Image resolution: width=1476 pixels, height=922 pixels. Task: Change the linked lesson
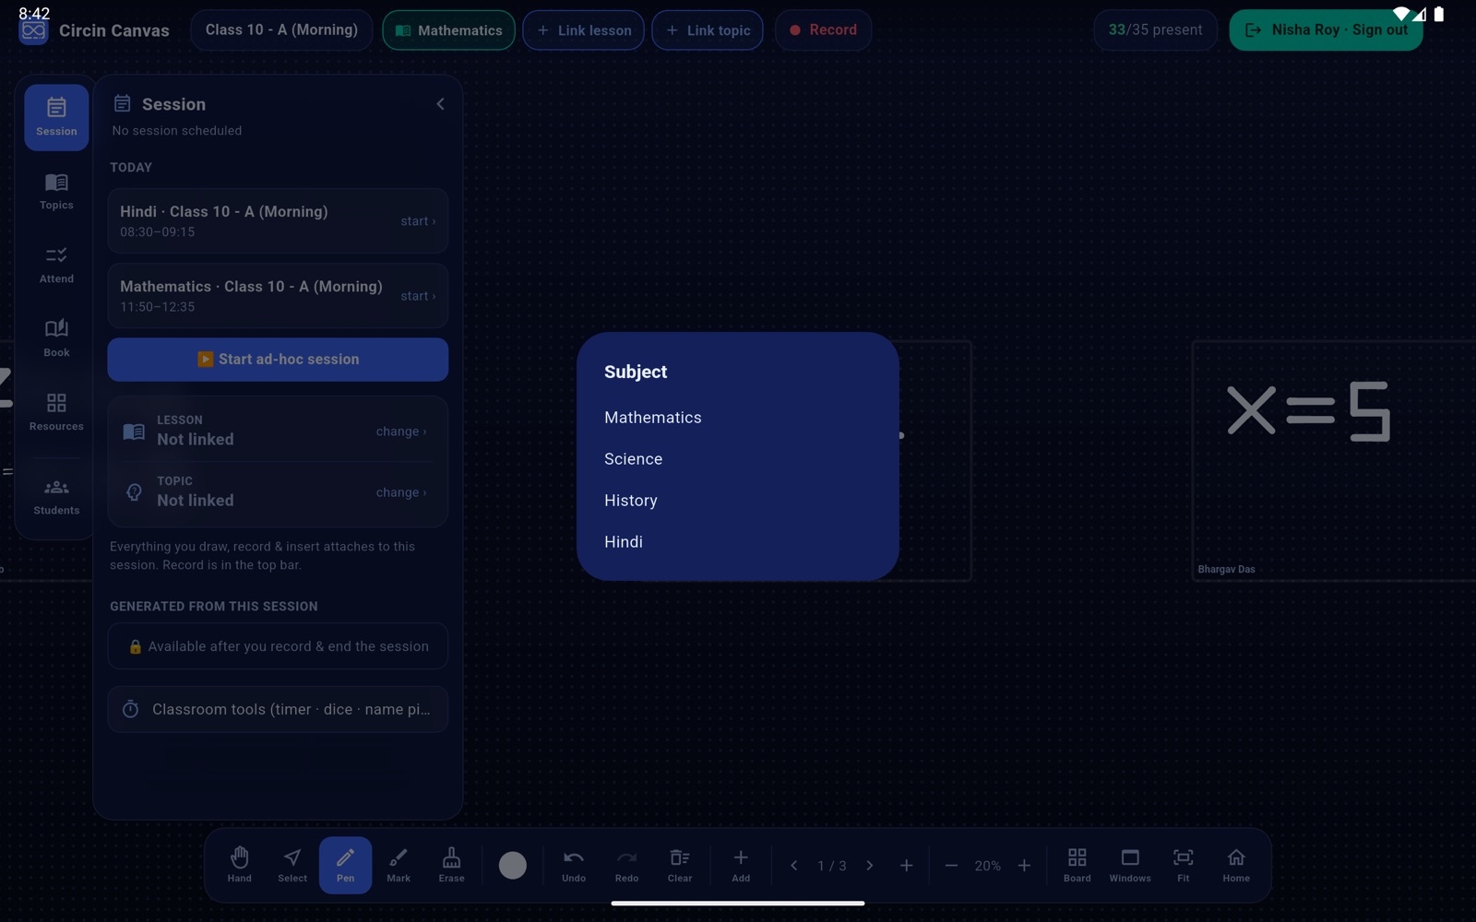400,431
